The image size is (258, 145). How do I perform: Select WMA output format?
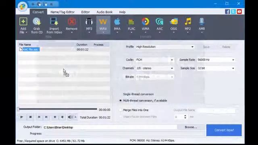(146, 25)
